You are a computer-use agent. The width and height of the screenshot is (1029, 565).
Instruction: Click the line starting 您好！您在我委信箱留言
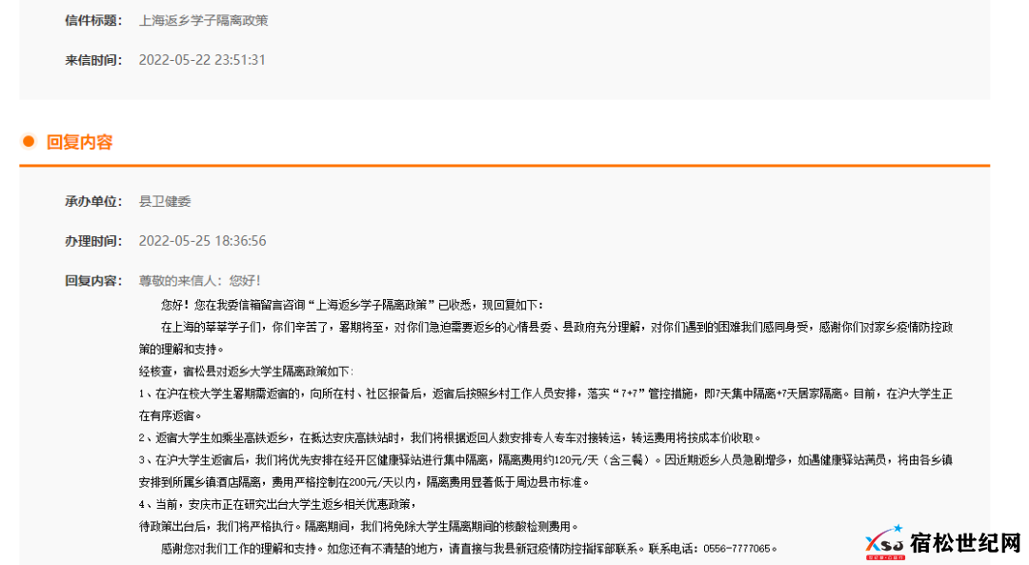pos(352,305)
